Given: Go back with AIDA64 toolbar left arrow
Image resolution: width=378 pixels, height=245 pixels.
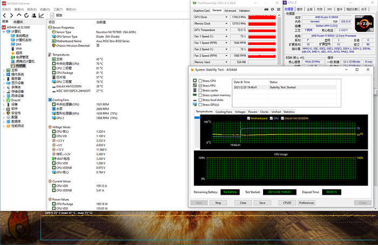Looking at the screenshot, I should pos(4,16).
